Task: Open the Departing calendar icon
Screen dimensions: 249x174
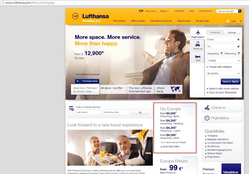Action: point(221,53)
